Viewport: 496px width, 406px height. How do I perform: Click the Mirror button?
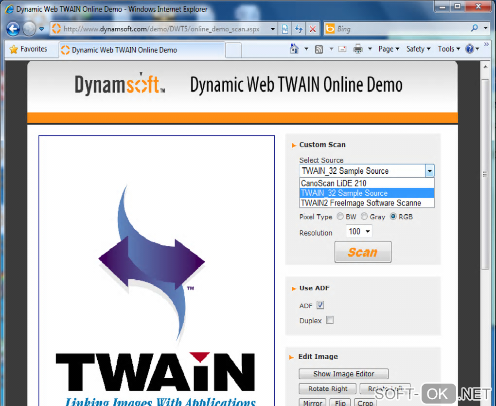313,403
